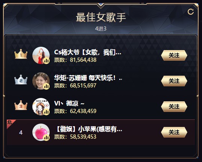Click the refresh icon at top right
This screenshot has height=162, width=202.
point(191,12)
